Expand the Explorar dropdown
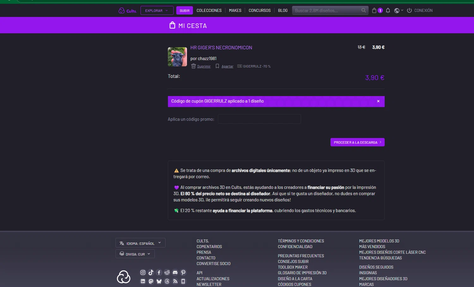The height and width of the screenshot is (287, 474). click(157, 10)
